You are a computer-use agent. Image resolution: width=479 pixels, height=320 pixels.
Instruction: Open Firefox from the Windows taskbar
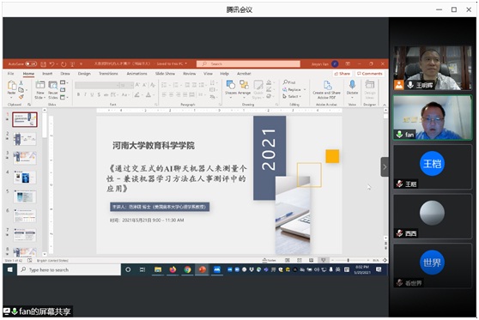click(173, 269)
